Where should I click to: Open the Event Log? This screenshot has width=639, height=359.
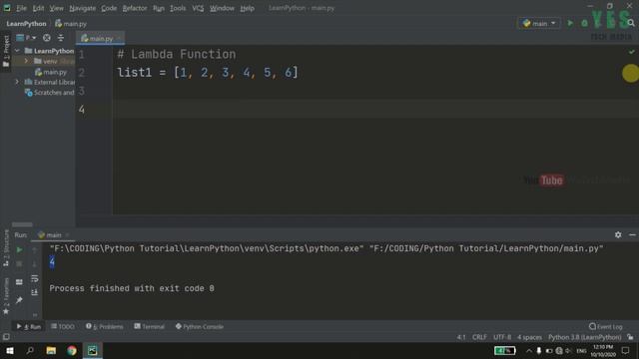(x=606, y=326)
